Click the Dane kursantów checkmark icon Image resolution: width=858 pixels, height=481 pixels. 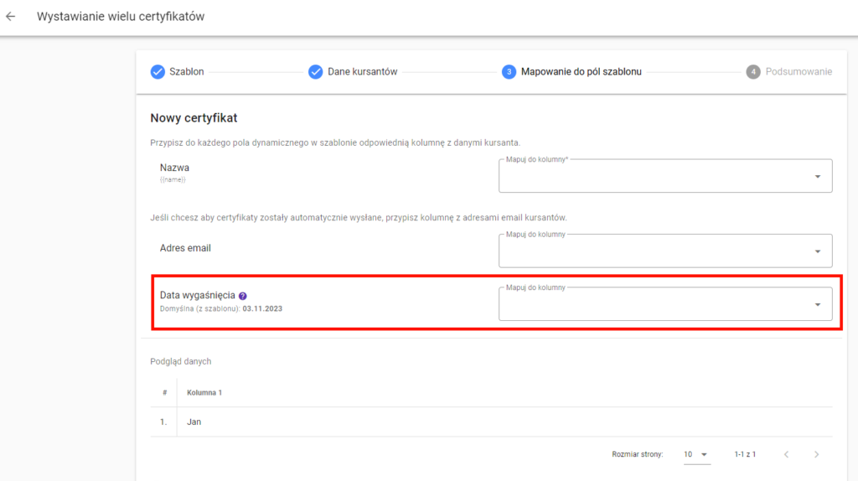coord(315,72)
